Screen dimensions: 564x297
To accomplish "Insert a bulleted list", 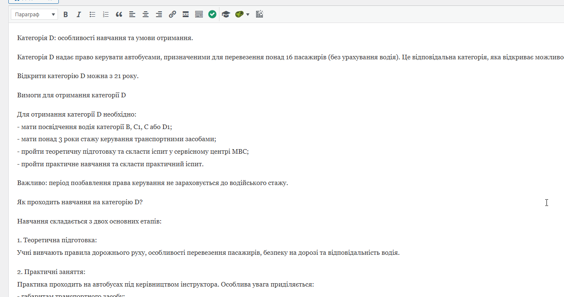I will tap(92, 15).
